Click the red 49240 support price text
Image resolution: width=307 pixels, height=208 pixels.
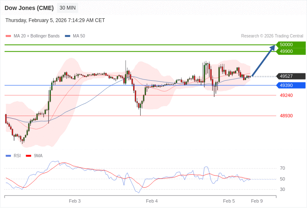286,95
